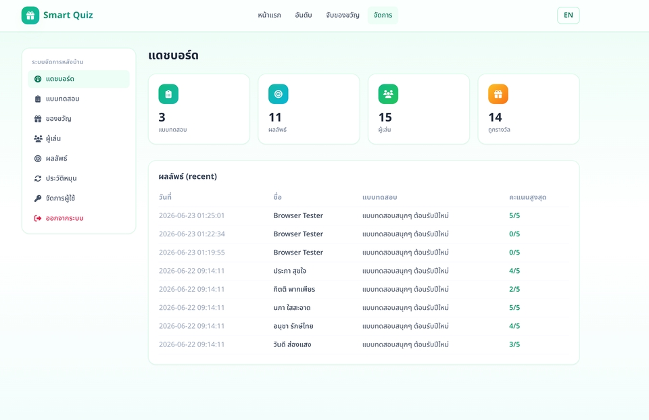Click the คะแนนสูงสุด column header
Image resolution: width=649 pixels, height=420 pixels.
(527, 198)
